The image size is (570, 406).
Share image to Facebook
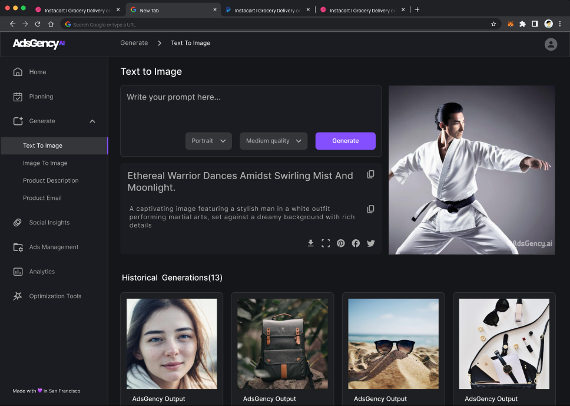point(356,243)
